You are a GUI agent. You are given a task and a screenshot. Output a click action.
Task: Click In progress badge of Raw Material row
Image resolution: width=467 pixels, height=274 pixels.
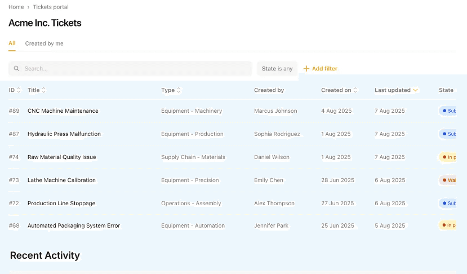click(x=448, y=157)
